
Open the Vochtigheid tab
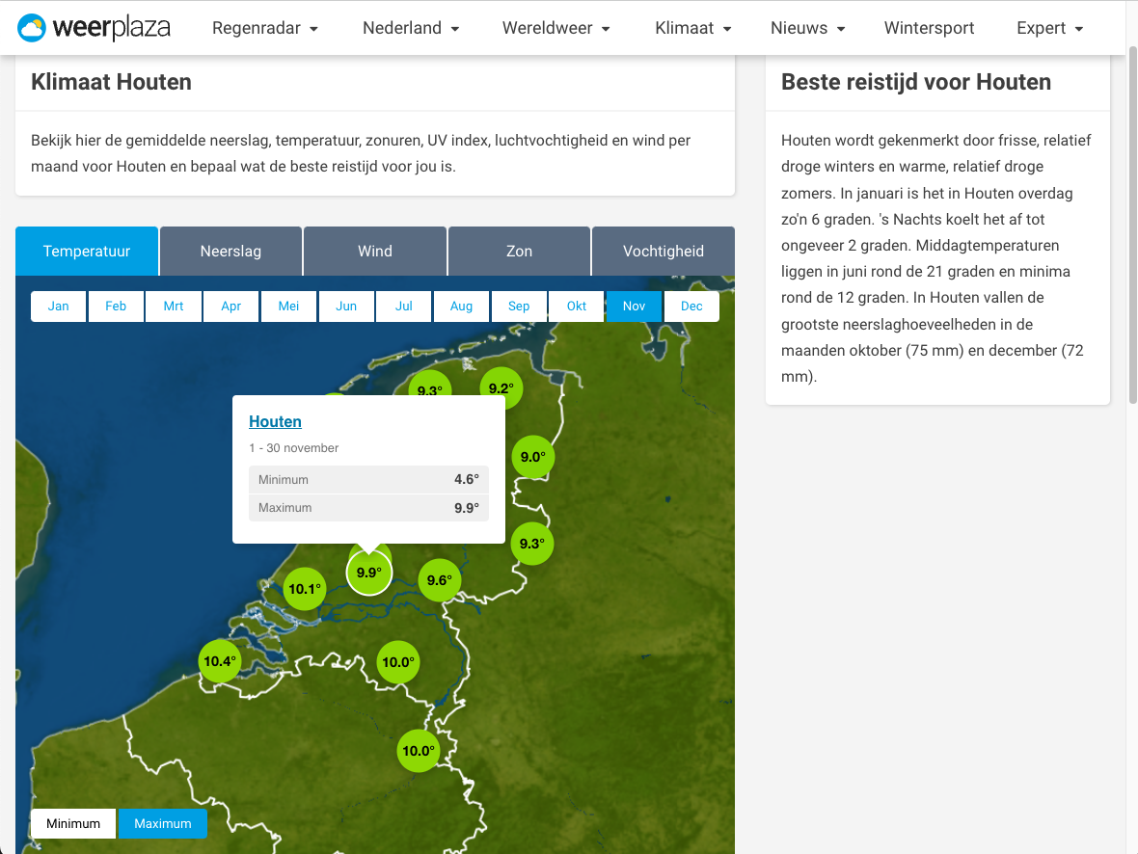[x=664, y=252]
